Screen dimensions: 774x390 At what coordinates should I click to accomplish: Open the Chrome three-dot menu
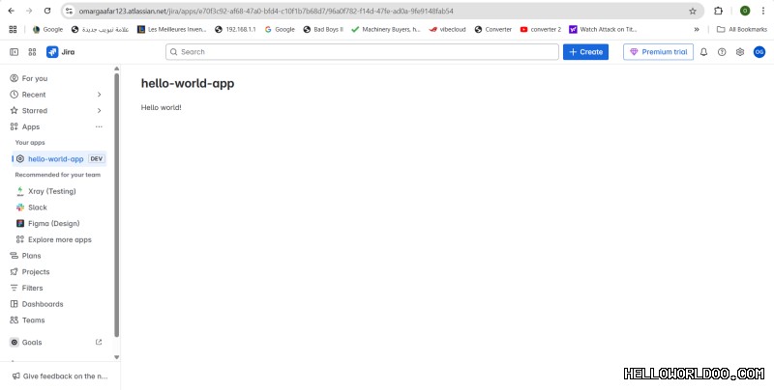click(x=762, y=11)
